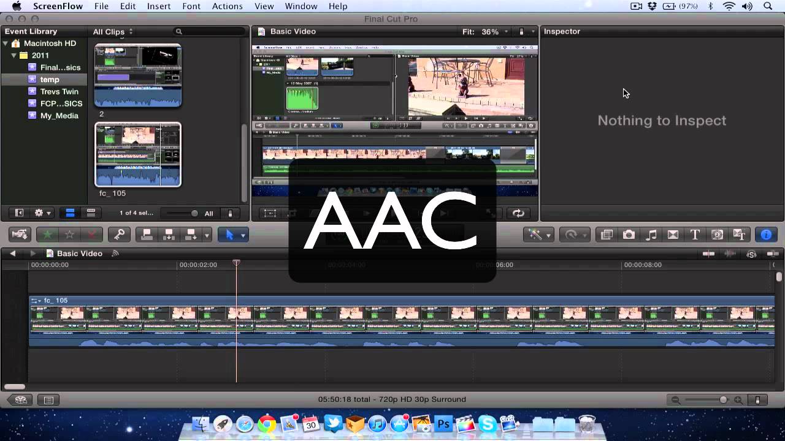Image resolution: width=785 pixels, height=441 pixels.
Task: Open the Music and Sound browser
Action: 651,234
